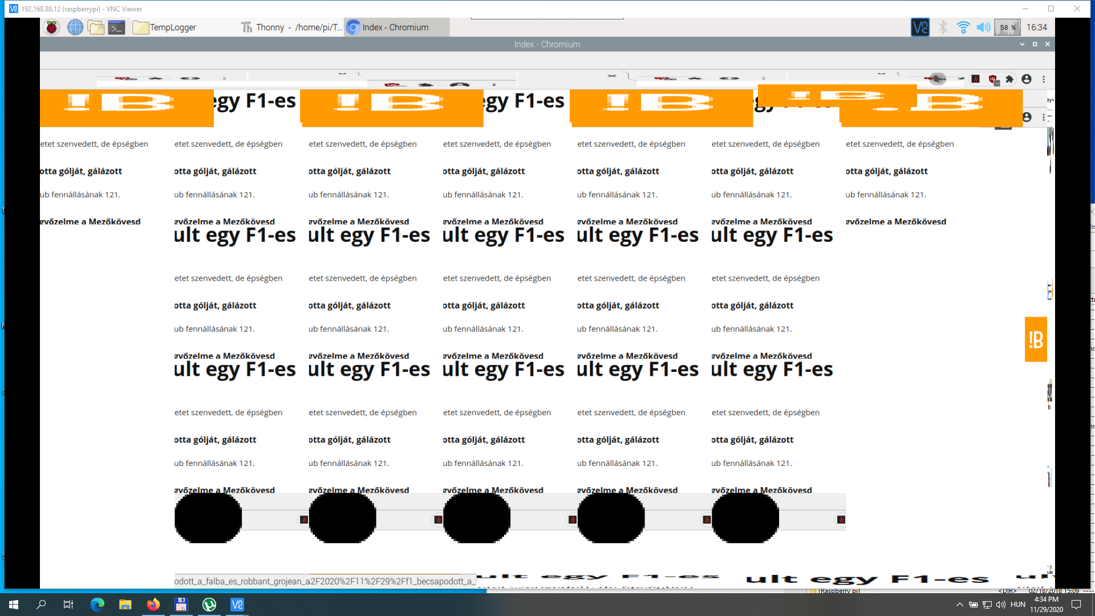Click the VNC Server tray icon on the Pi

(x=920, y=27)
